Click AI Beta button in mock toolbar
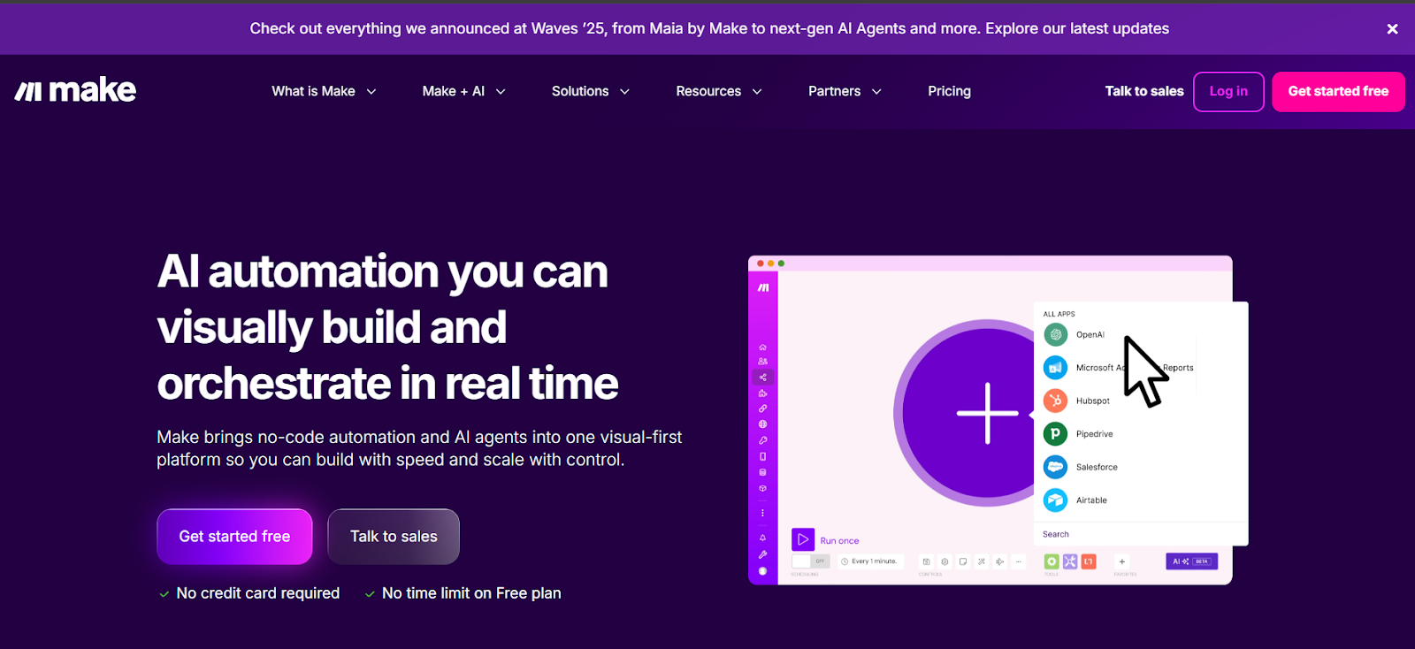The height and width of the screenshot is (649, 1415). pyautogui.click(x=1192, y=561)
